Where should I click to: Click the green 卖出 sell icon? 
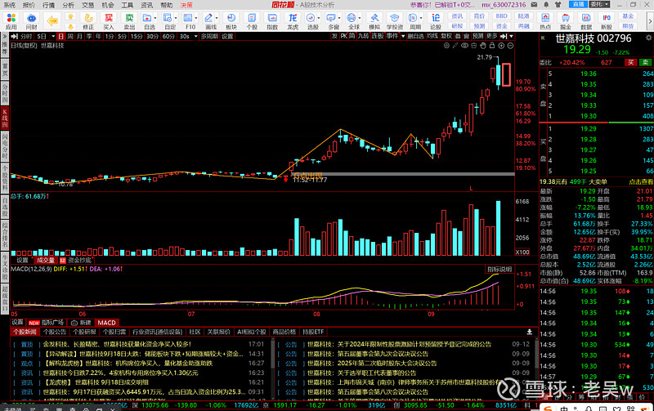tap(129, 20)
